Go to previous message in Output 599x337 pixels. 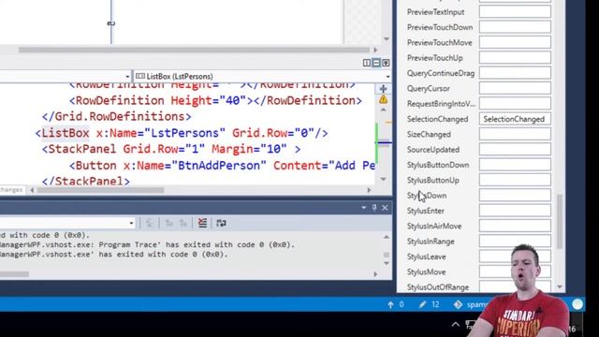click(168, 223)
